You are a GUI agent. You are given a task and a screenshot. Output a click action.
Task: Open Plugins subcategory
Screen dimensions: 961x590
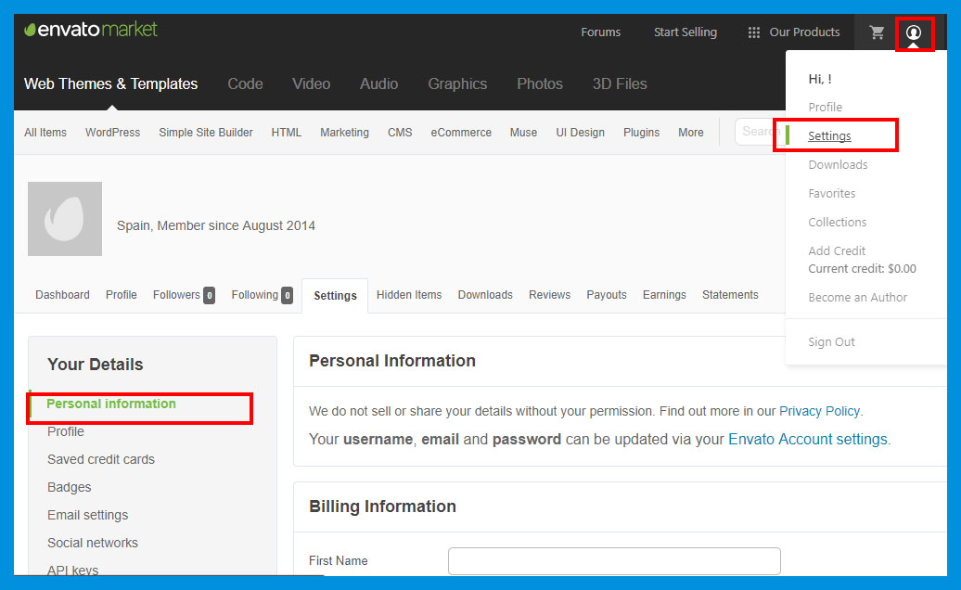[x=641, y=133]
